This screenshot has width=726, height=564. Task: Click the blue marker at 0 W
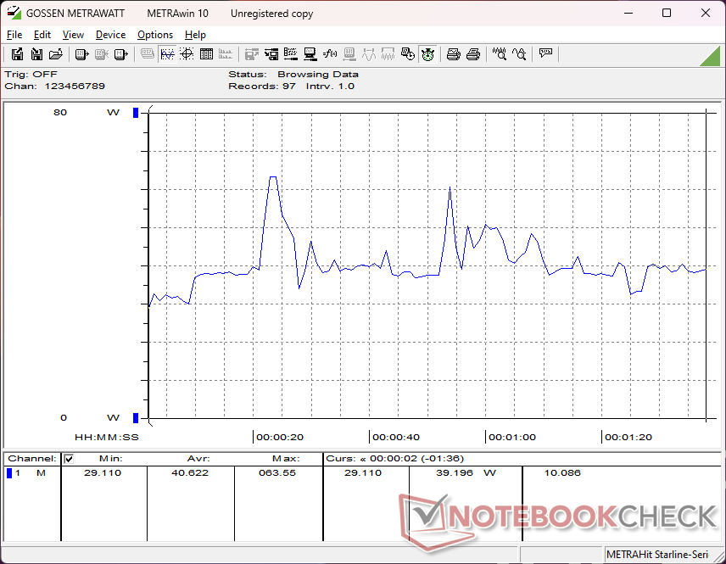click(x=135, y=417)
